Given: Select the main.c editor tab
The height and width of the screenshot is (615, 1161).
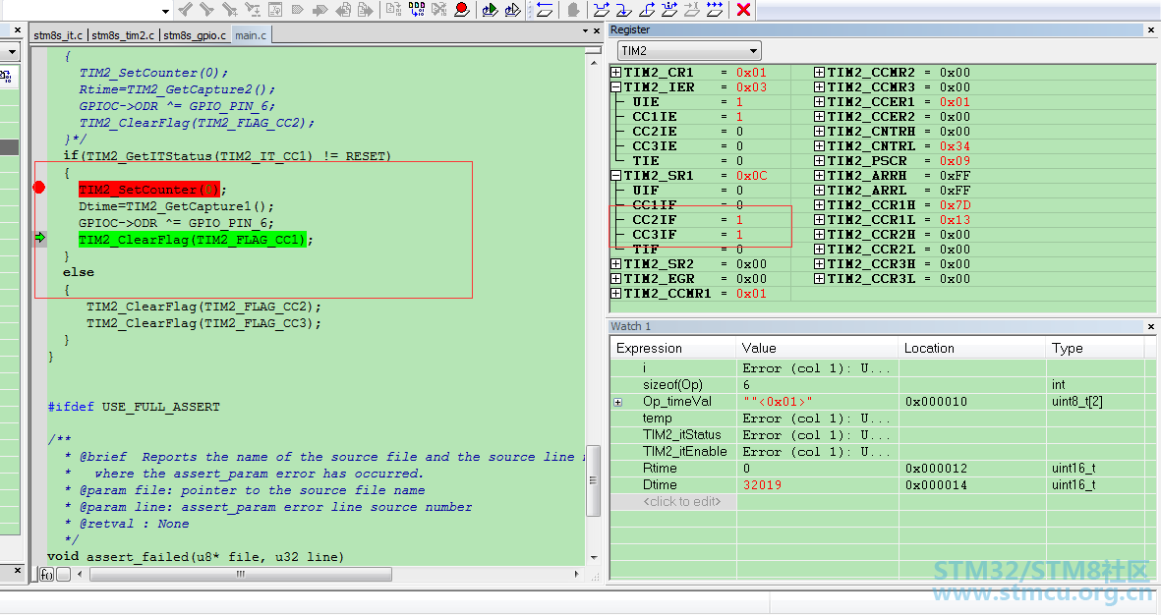Looking at the screenshot, I should coord(251,34).
